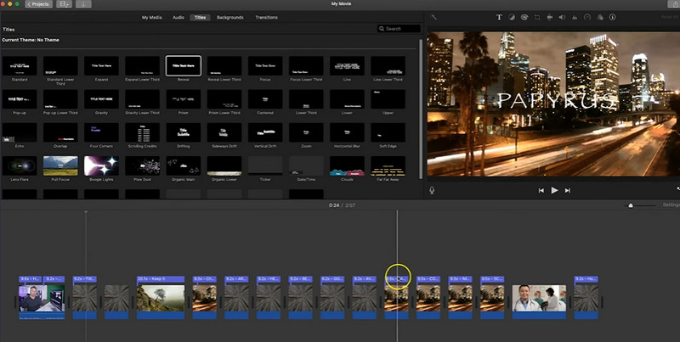Switch to the My Media tab
Screen dimensions: 680x342
tap(152, 18)
